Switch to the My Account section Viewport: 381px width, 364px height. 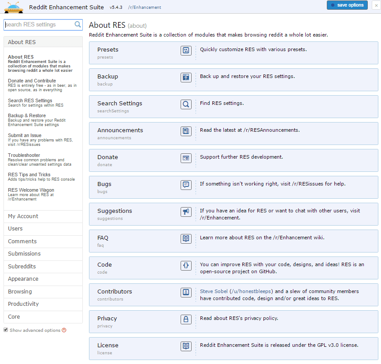click(23, 216)
